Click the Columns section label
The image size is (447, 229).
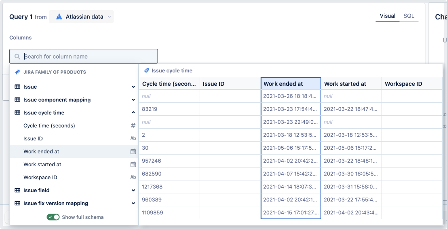(x=21, y=37)
